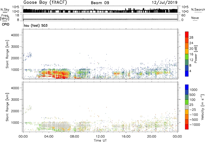This screenshot has width=205, height=142.
Task: Click the '4000' tick on the velocity panel
Action: coord(15,88)
